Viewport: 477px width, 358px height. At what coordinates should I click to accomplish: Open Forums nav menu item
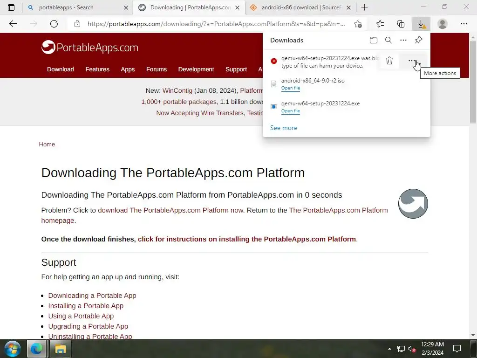pos(157,69)
